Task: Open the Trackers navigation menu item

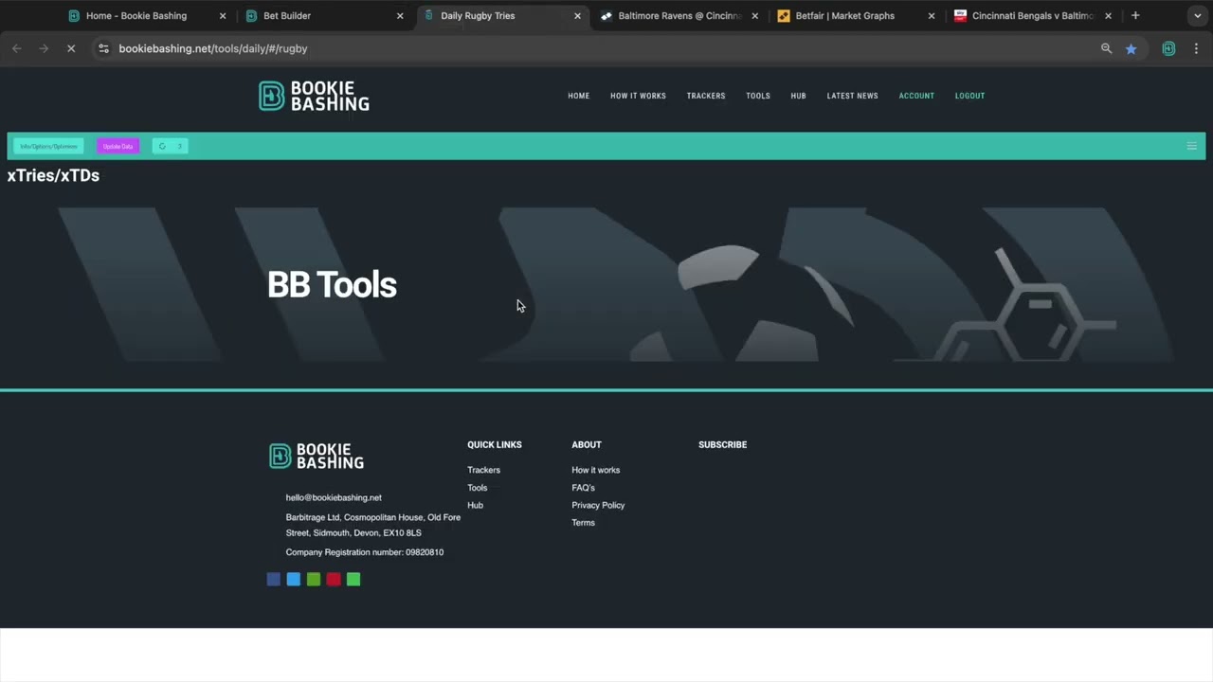Action: [x=706, y=96]
